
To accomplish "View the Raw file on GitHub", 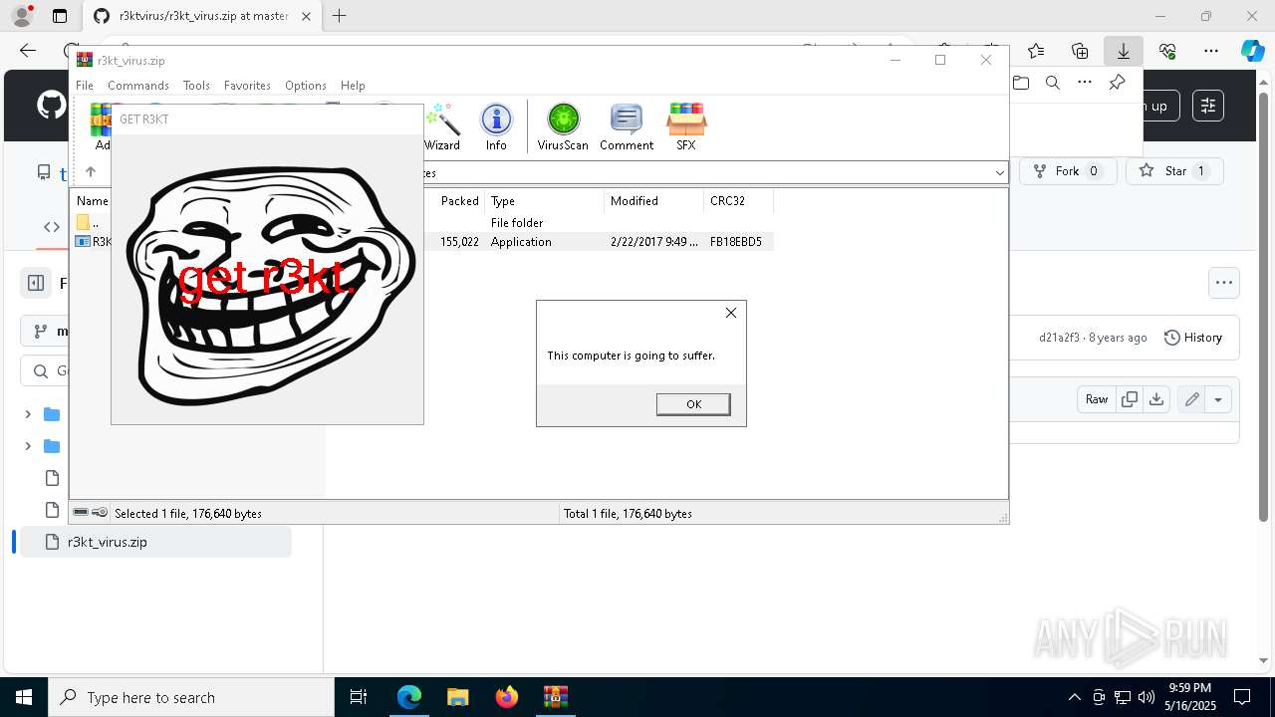I will [x=1096, y=399].
